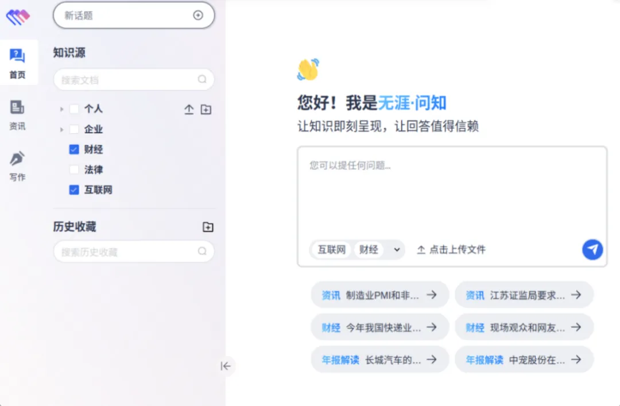Open suggestion 长城汽车的...

(x=379, y=359)
